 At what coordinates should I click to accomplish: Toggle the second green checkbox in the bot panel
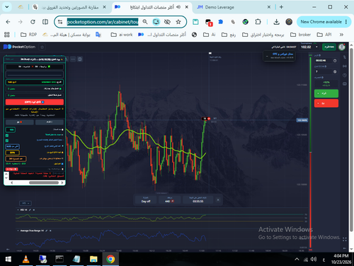click(7, 140)
